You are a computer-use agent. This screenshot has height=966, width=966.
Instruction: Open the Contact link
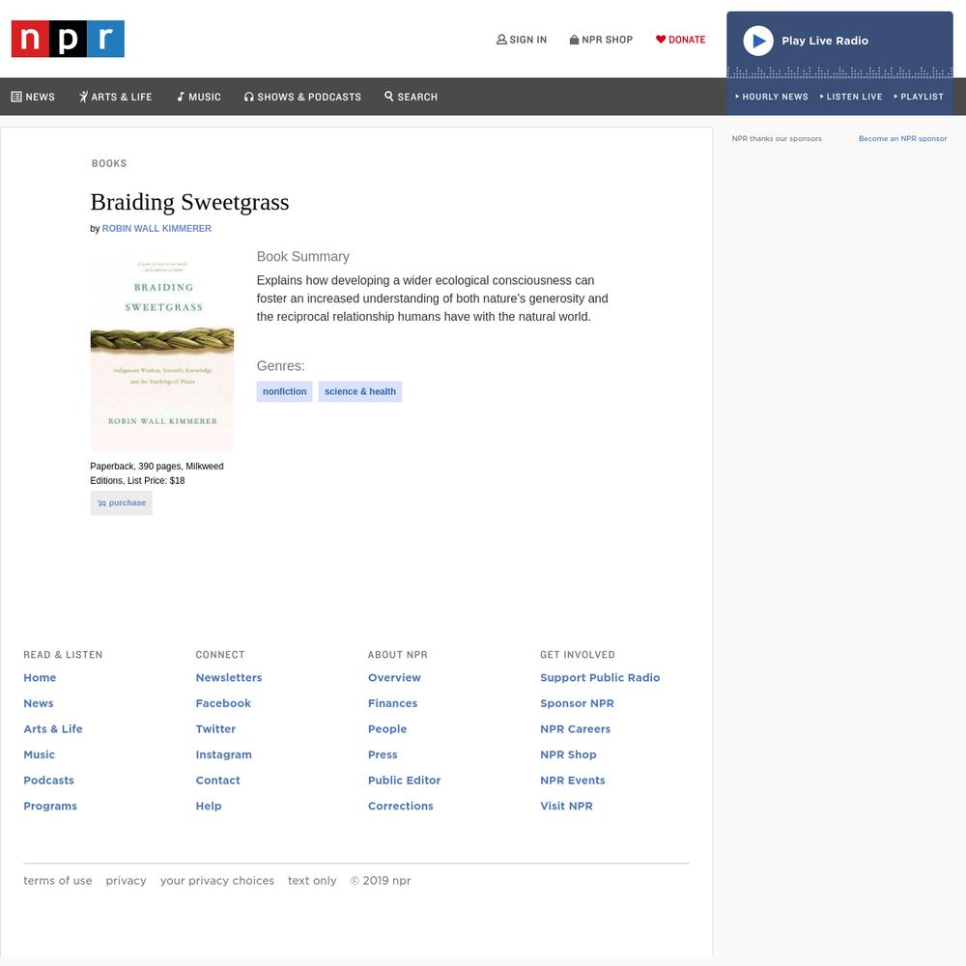coord(217,781)
